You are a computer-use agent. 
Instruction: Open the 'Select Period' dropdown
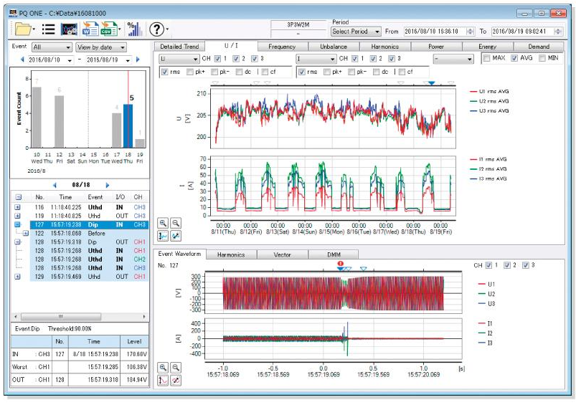[356, 32]
